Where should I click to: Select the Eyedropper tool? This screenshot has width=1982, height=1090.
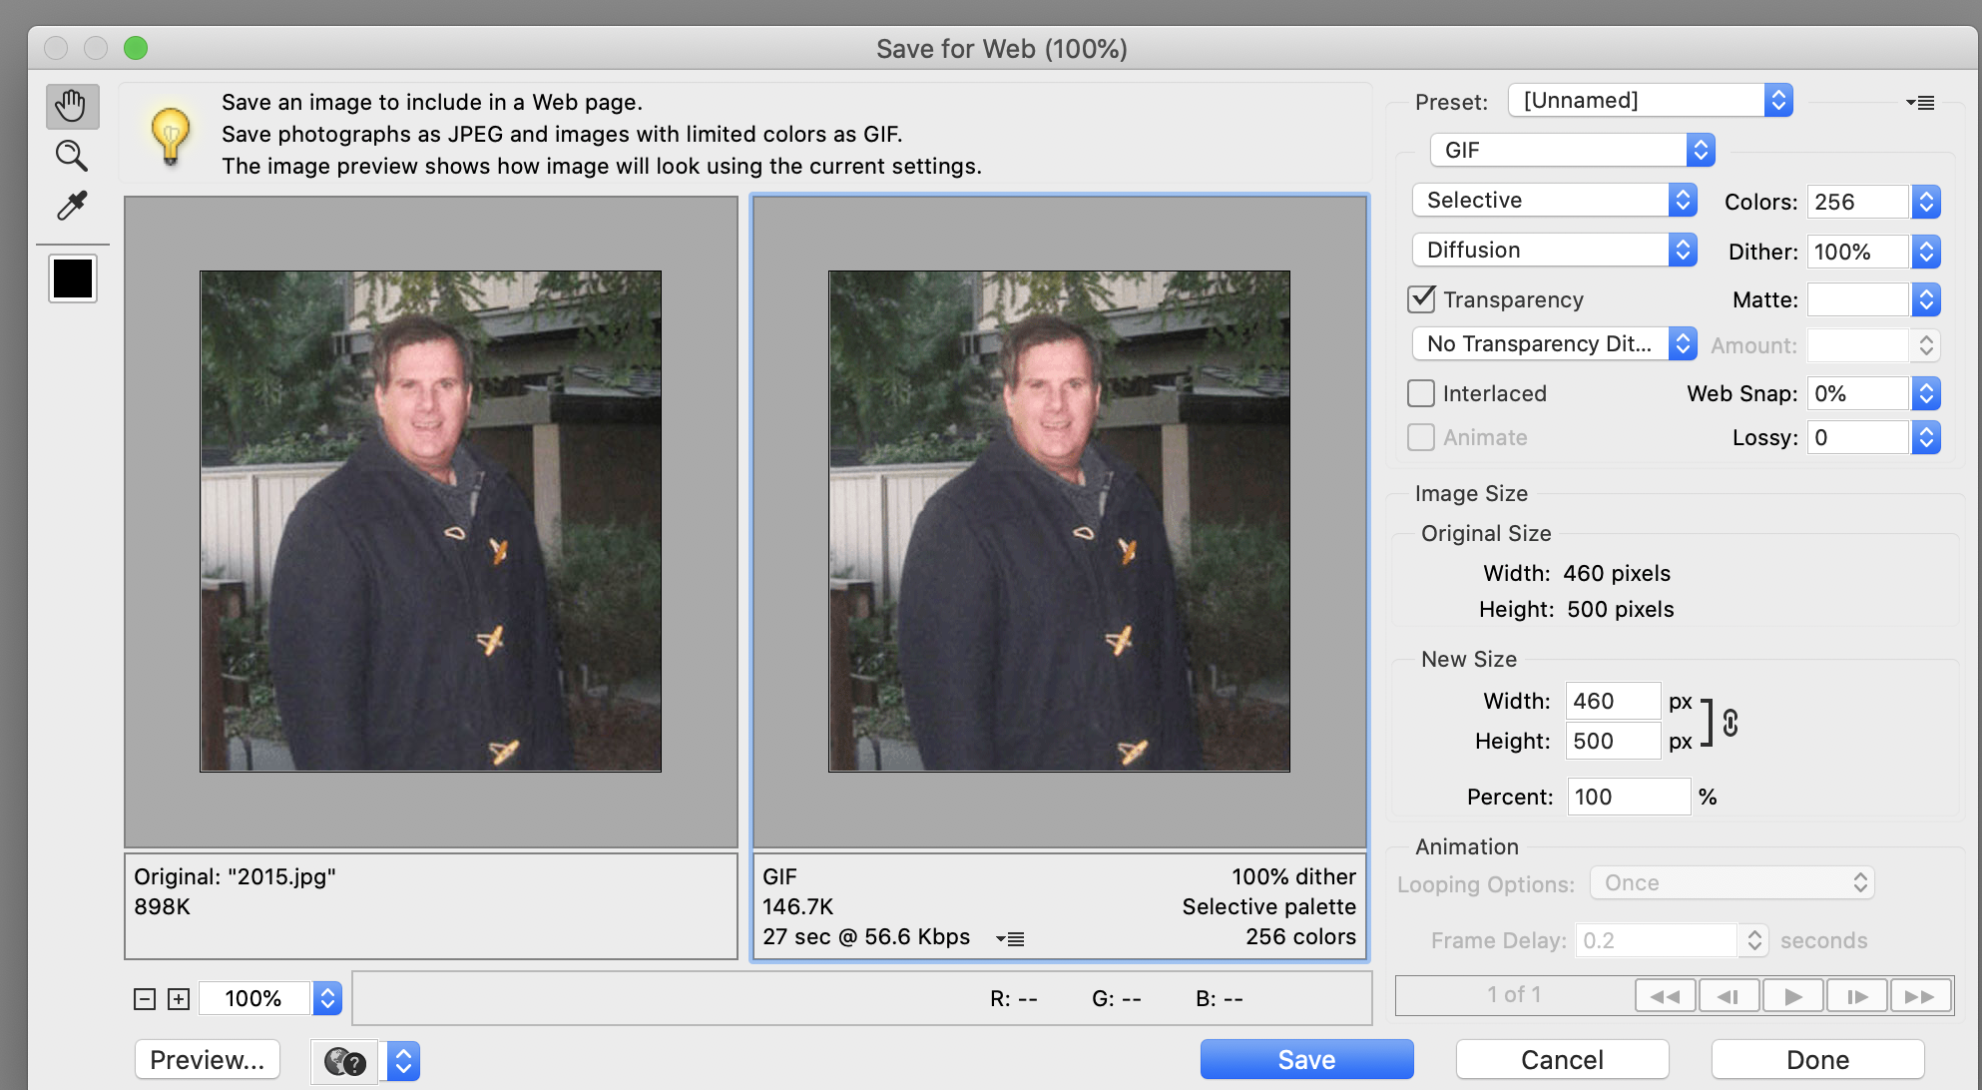tap(72, 206)
